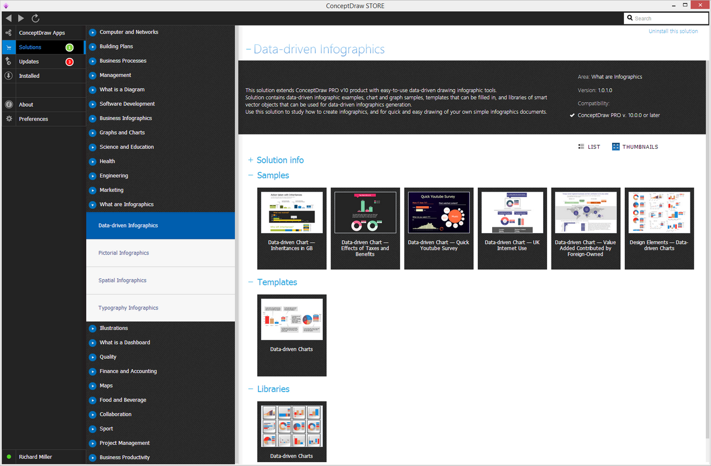Click the Search input field

665,18
